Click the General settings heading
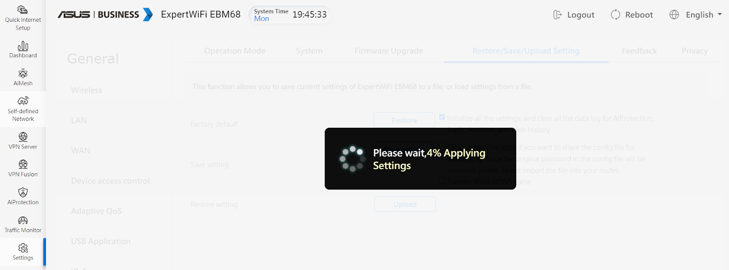 point(93,59)
